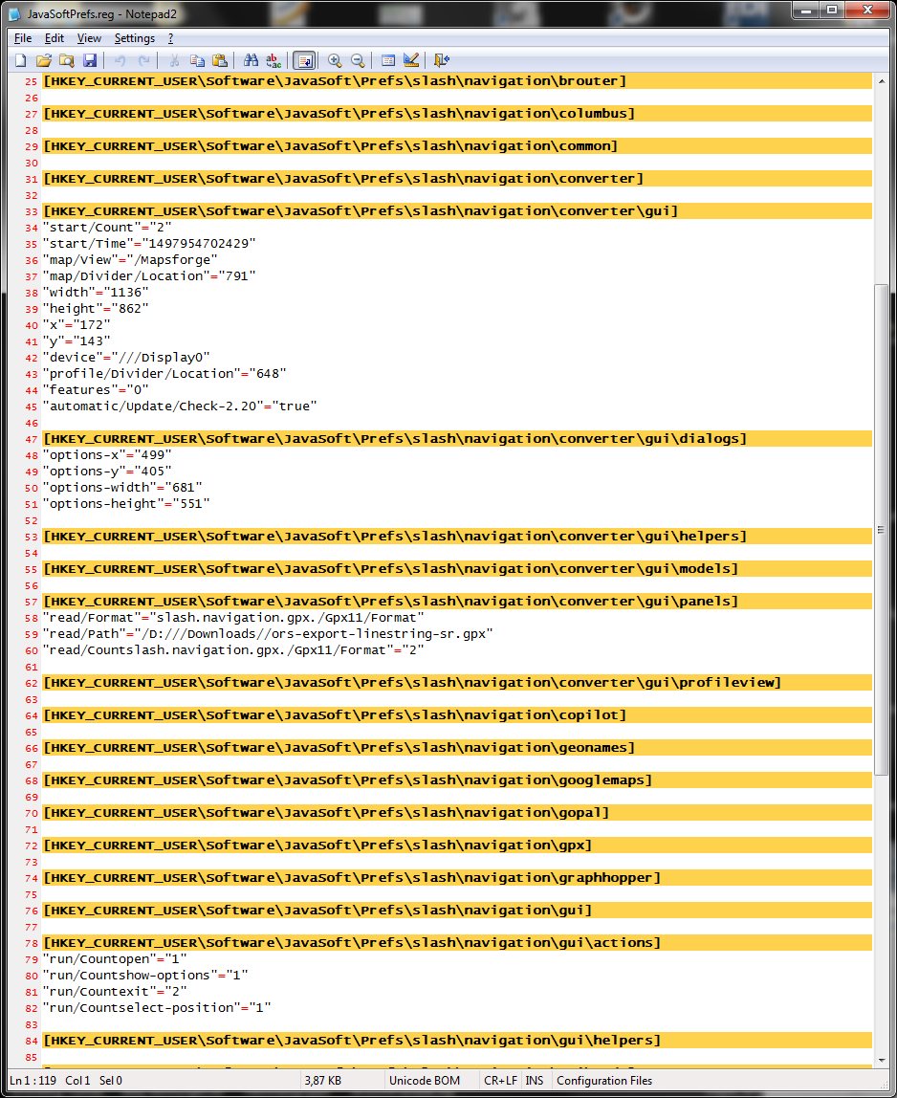This screenshot has height=1098, width=897.
Task: Click the Exit toolbar button
Action: (441, 60)
